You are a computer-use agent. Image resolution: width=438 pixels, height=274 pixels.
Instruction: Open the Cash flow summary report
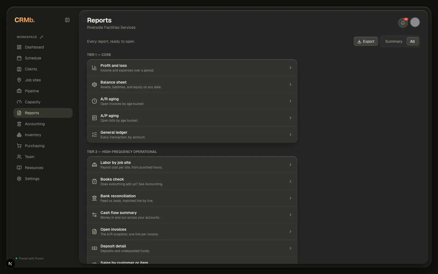(192, 215)
